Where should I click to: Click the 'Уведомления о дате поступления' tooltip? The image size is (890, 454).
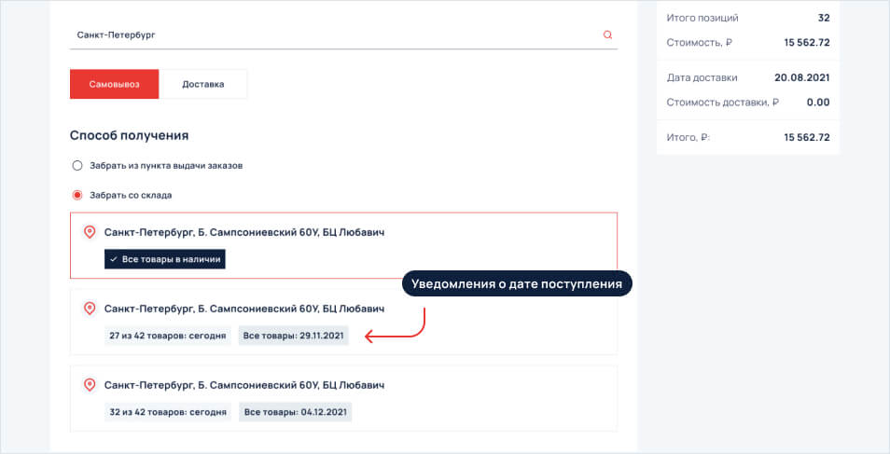click(x=517, y=283)
